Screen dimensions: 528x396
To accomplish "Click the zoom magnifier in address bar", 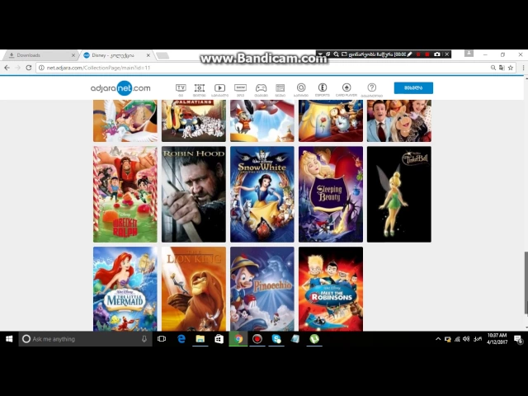I will coord(493,68).
